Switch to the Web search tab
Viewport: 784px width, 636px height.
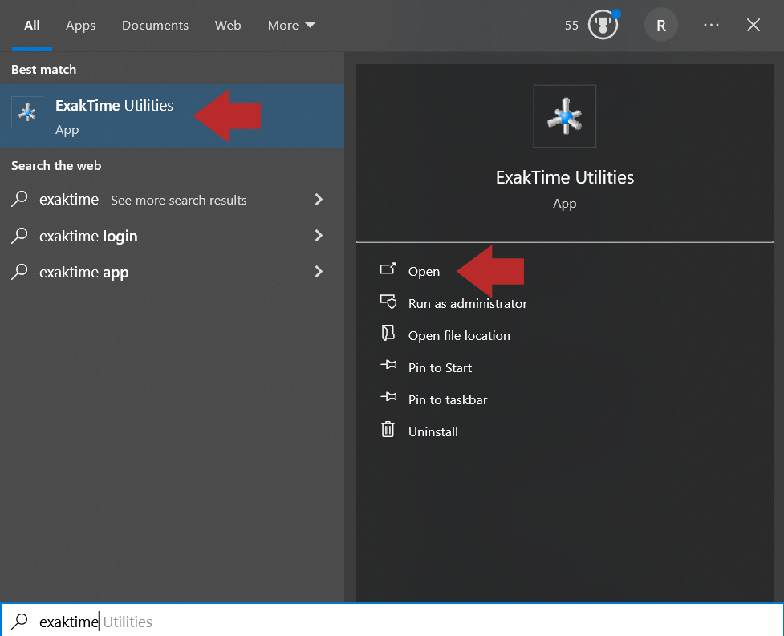[228, 26]
